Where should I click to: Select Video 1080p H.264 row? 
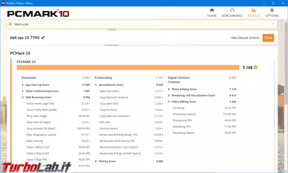58,147
